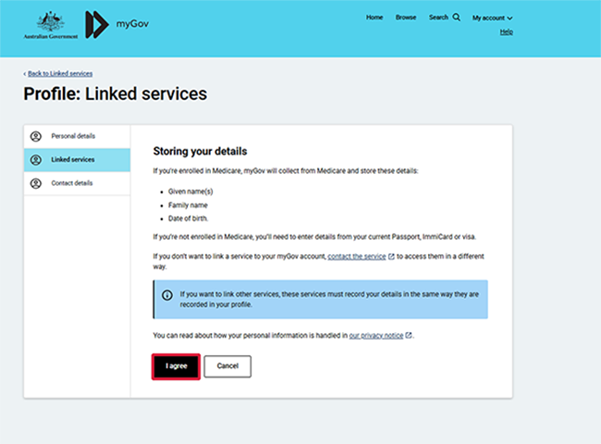Click external link icon after contact the service
Screen dimensions: 601x444
(x=392, y=255)
